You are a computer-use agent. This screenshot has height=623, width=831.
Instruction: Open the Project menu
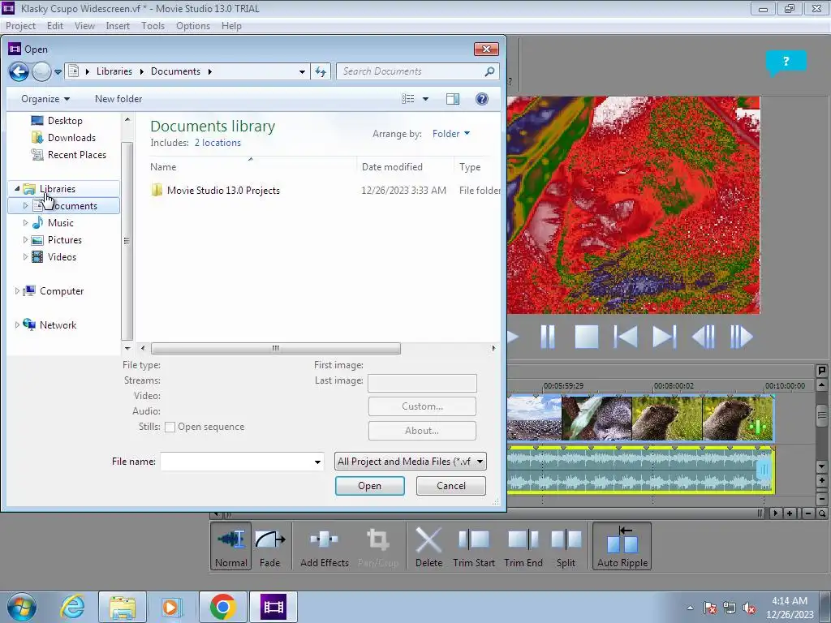click(20, 26)
